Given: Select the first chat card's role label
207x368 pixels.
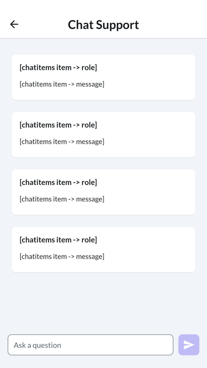Looking at the screenshot, I should (x=58, y=67).
